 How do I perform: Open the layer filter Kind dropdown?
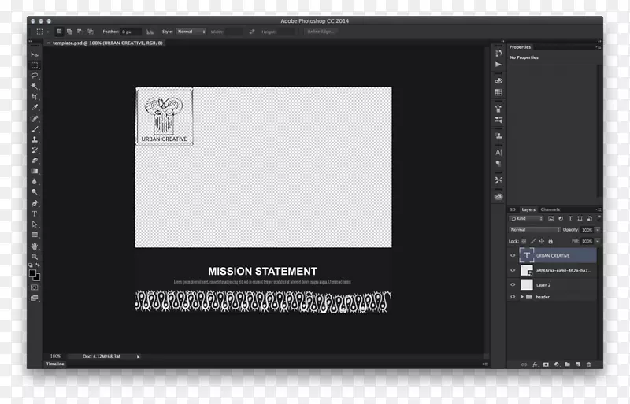point(526,218)
